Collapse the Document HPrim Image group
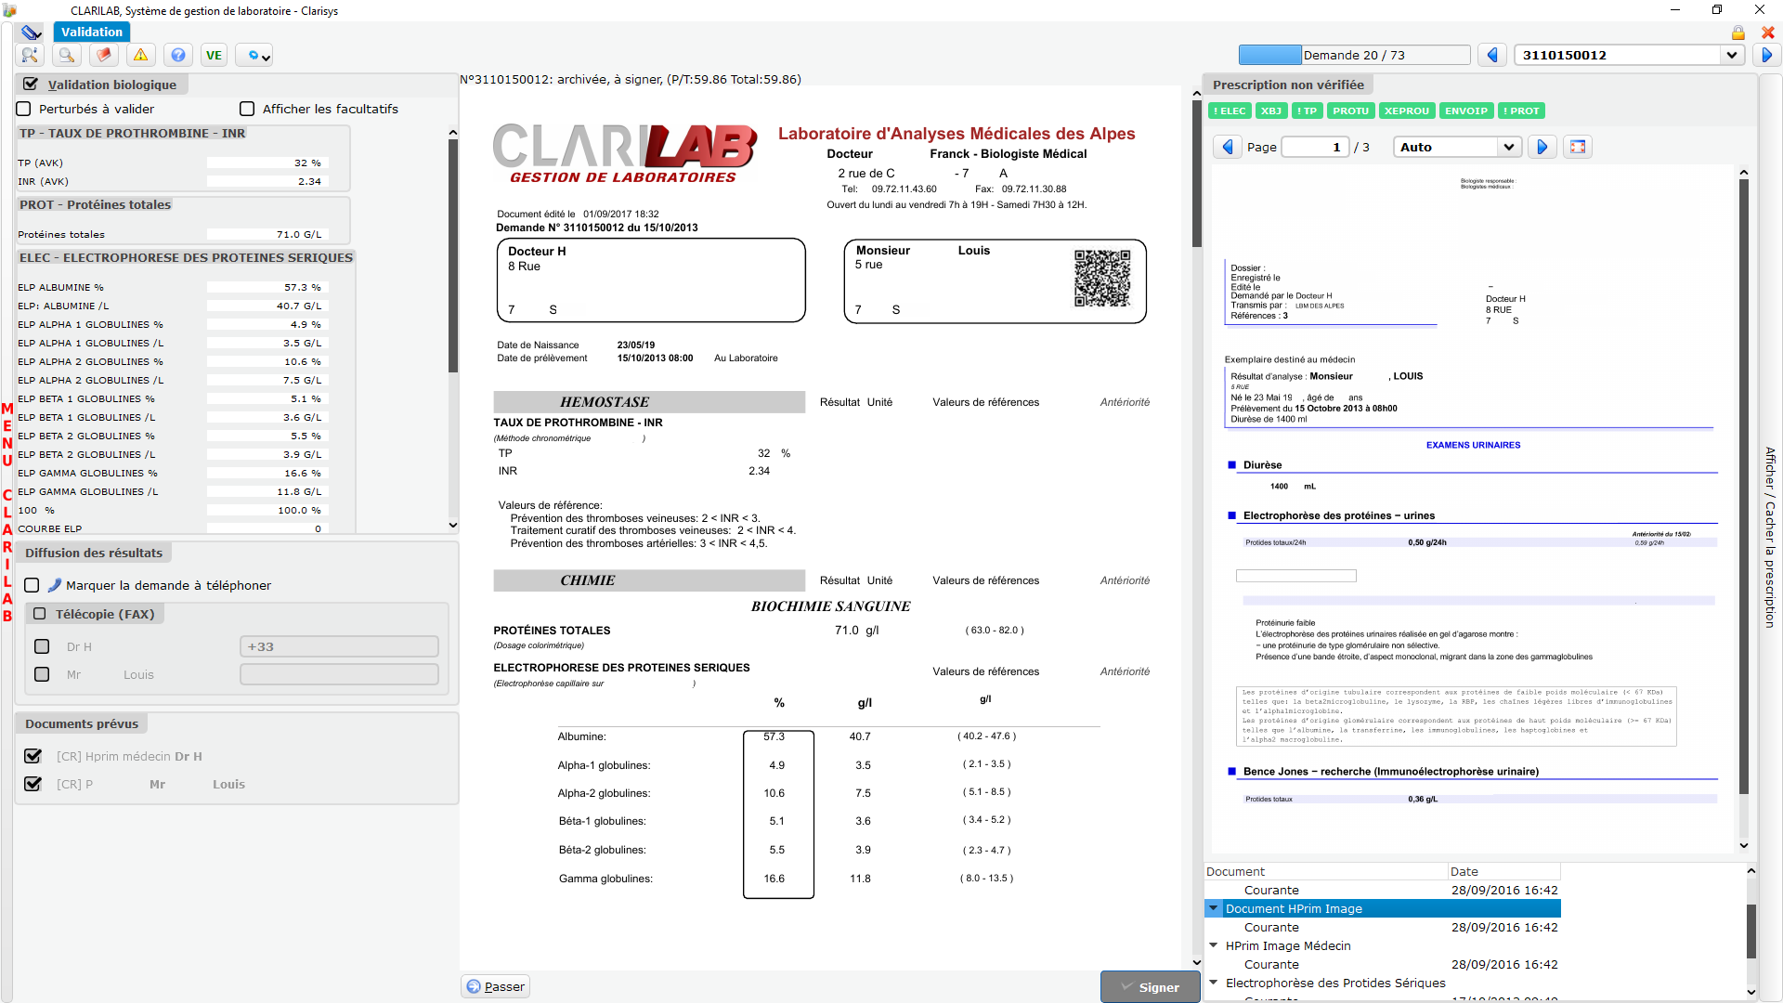 (x=1213, y=908)
